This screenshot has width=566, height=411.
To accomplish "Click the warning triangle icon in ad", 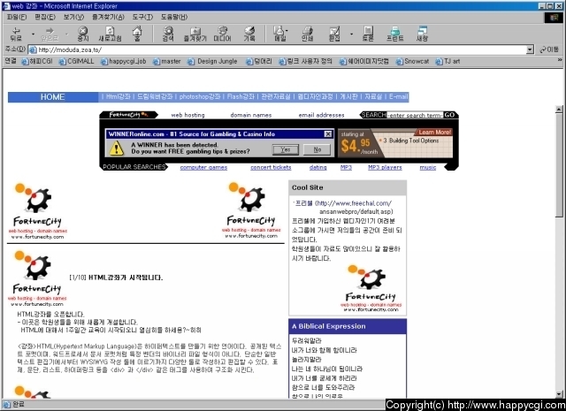I will pos(117,148).
